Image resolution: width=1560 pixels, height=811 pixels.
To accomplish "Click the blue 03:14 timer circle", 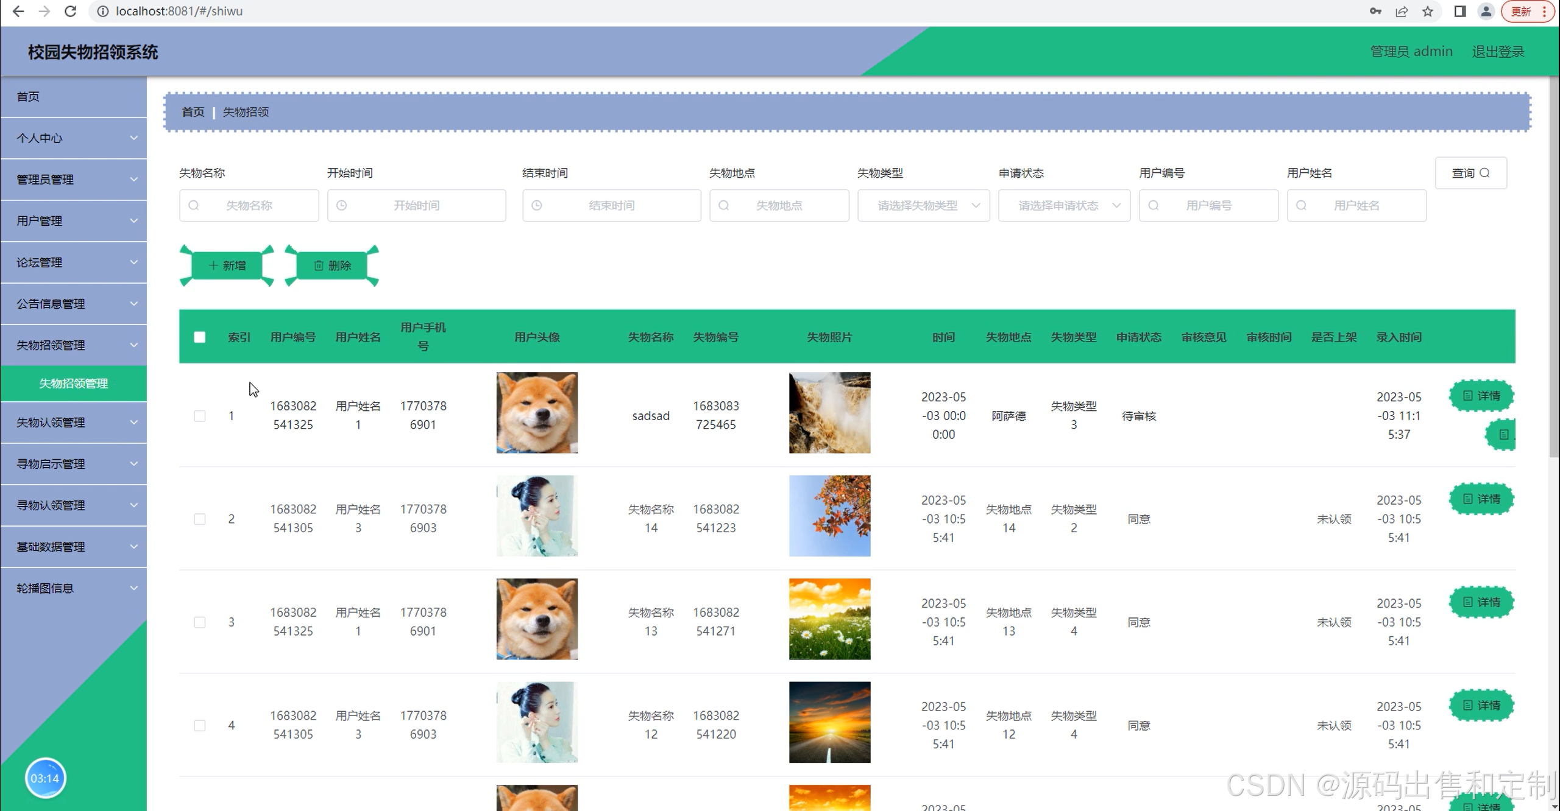I will coord(45,778).
